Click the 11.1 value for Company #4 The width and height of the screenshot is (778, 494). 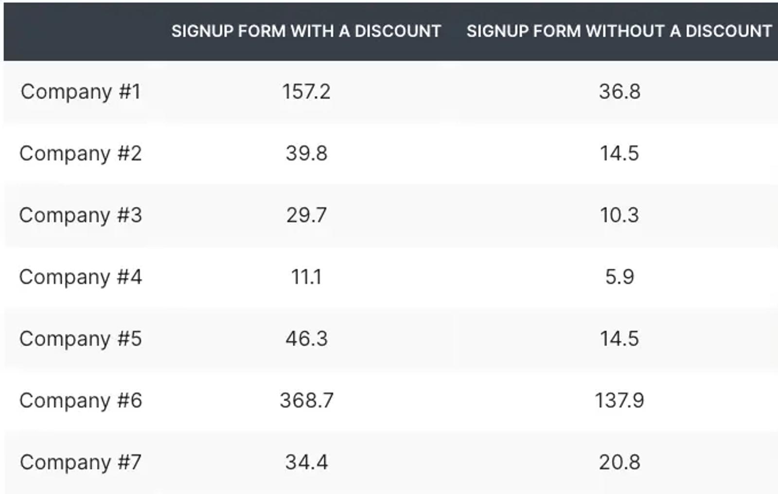(x=306, y=277)
